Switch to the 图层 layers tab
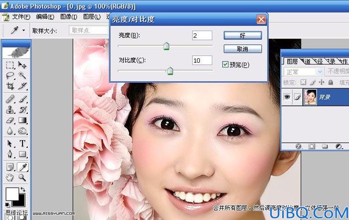The width and height of the screenshot is (349, 220). (x=292, y=61)
